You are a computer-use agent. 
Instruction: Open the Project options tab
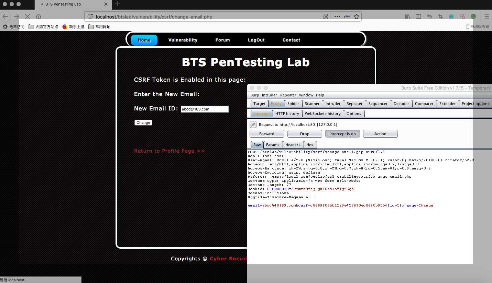click(x=475, y=104)
